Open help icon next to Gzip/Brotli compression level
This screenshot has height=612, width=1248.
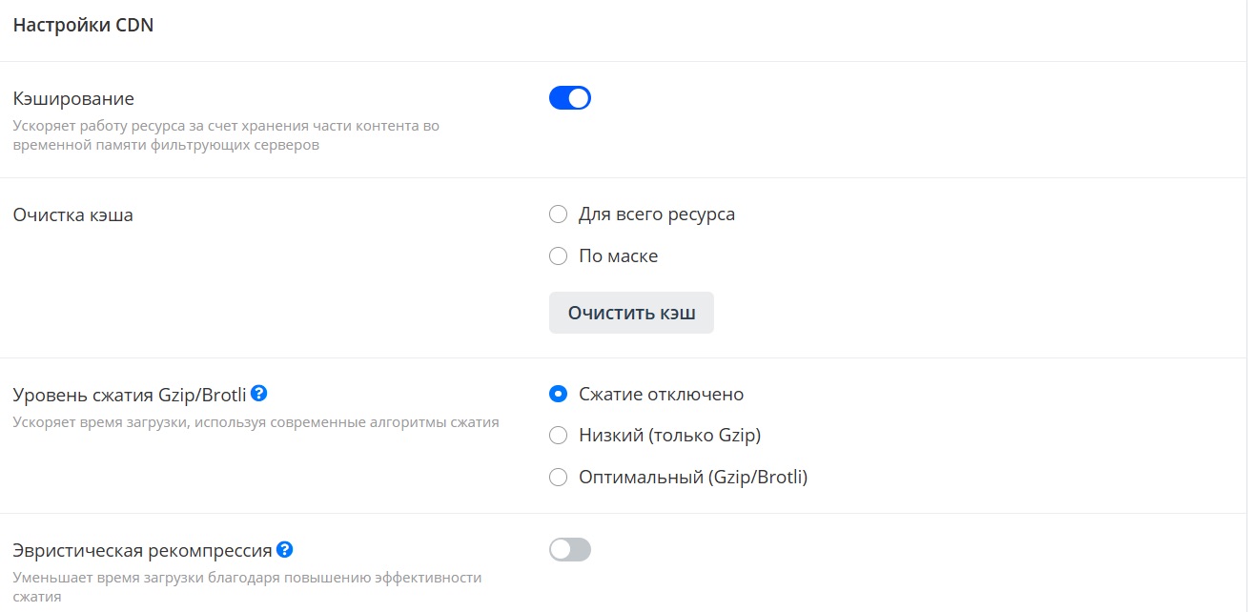pos(258,393)
